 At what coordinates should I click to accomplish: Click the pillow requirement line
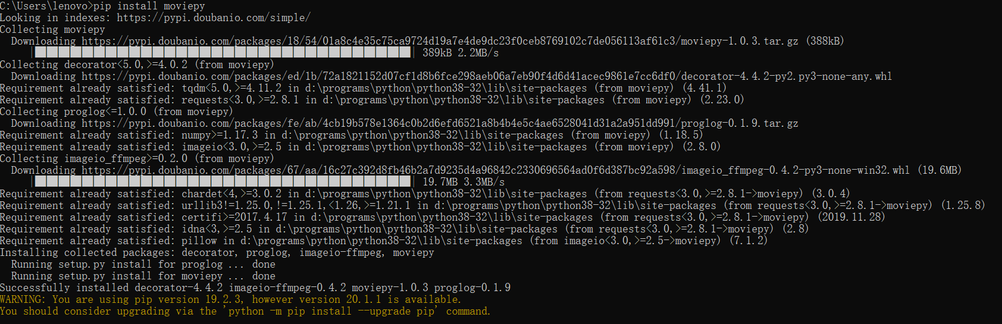click(x=384, y=241)
